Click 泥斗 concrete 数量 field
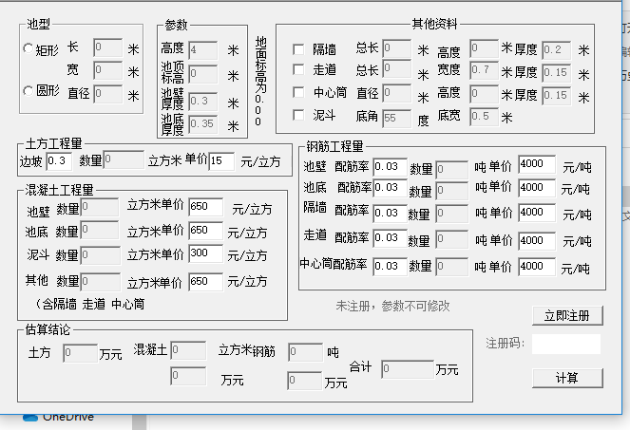The height and width of the screenshot is (430, 630). tap(101, 255)
